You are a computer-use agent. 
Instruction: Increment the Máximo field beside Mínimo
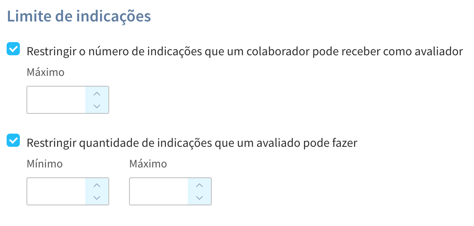pyautogui.click(x=200, y=185)
